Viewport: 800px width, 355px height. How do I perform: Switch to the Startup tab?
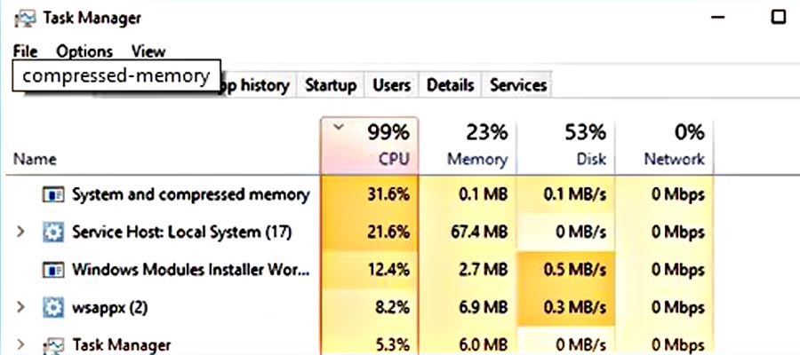click(x=331, y=85)
